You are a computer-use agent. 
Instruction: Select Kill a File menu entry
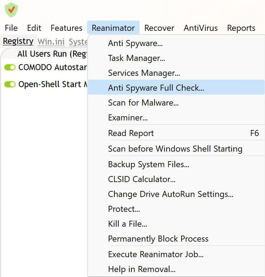(x=128, y=224)
